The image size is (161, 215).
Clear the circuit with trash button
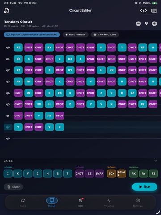coord(13,187)
